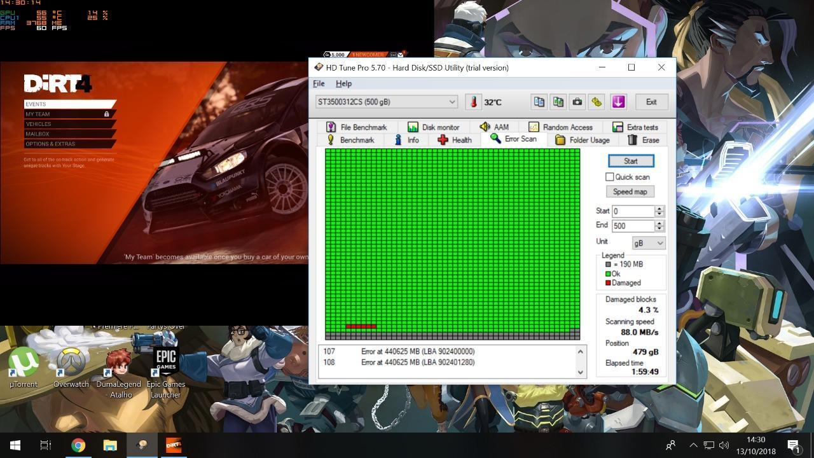Open the Help menu in HD Tune
This screenshot has height=458, width=814.
[343, 84]
